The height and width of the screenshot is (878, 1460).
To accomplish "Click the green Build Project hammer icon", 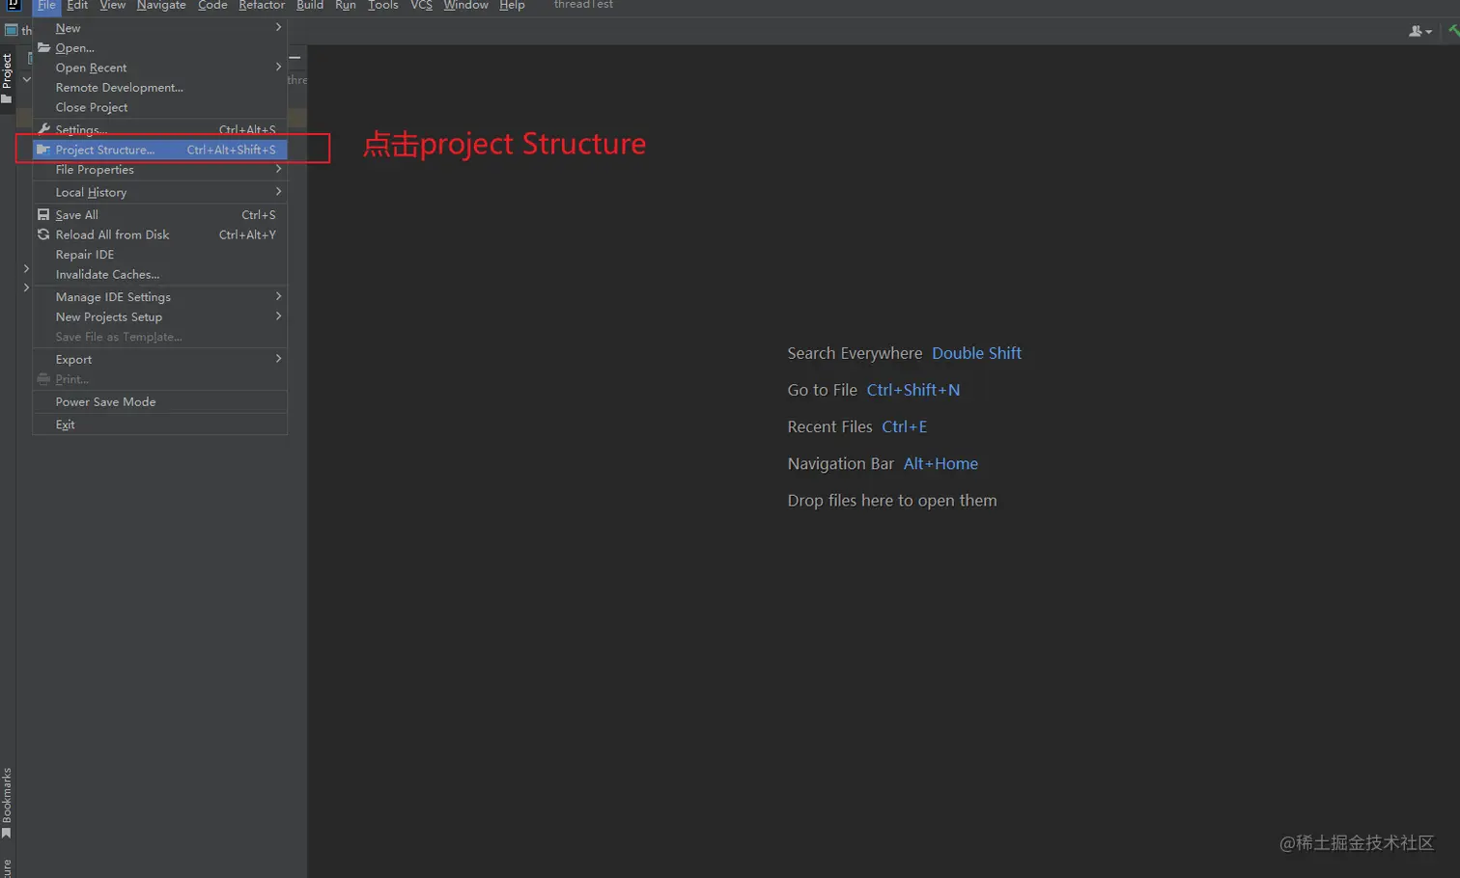I will pyautogui.click(x=1453, y=31).
